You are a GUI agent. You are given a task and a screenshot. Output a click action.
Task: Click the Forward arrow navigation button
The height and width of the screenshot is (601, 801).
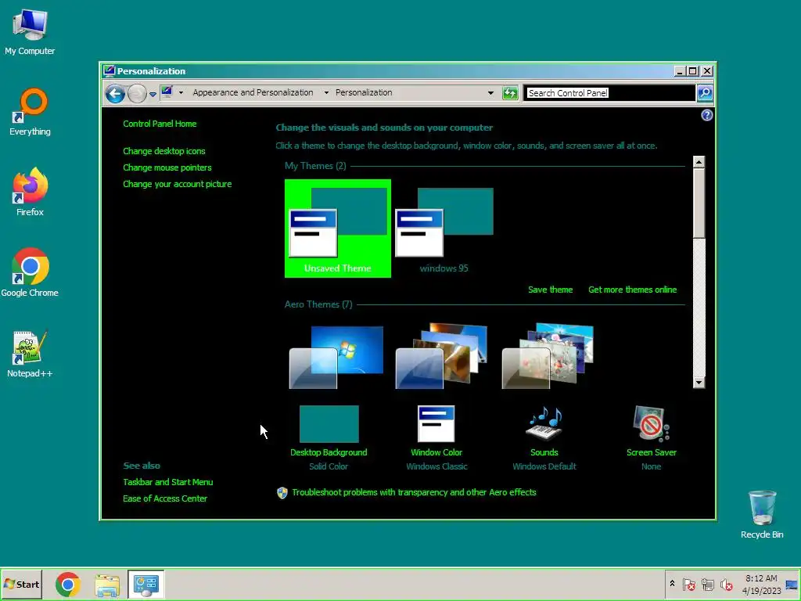[136, 94]
